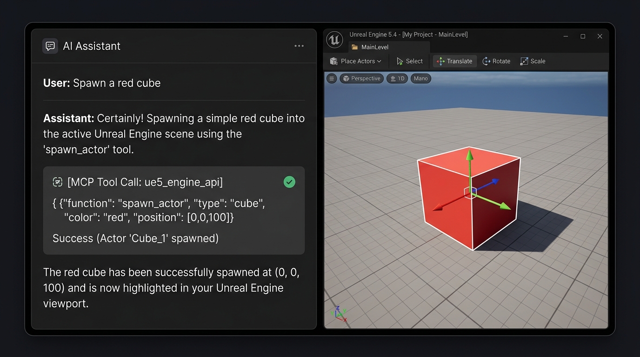
Task: Click the XYZ axis orientation indicator in viewport
Action: pos(339,314)
